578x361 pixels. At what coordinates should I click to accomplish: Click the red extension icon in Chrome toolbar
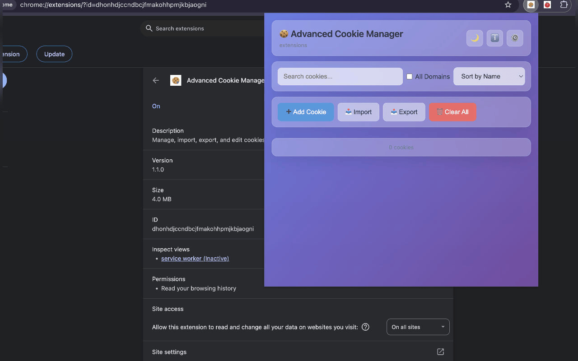tap(547, 5)
